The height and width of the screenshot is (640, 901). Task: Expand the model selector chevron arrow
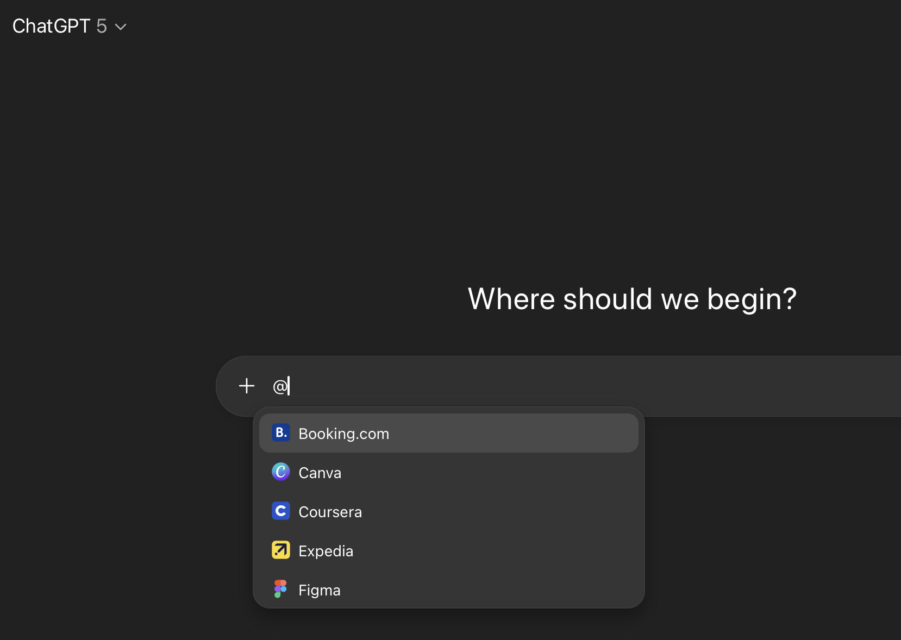tap(121, 27)
